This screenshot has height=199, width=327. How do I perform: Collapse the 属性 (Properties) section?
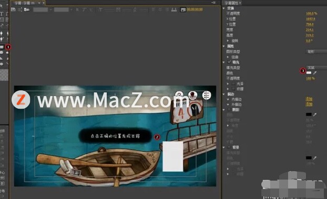tap(224, 46)
